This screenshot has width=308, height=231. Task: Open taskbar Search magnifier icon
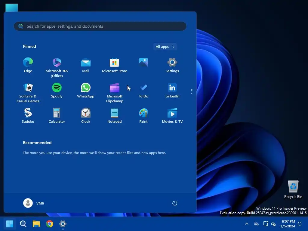(x=23, y=224)
